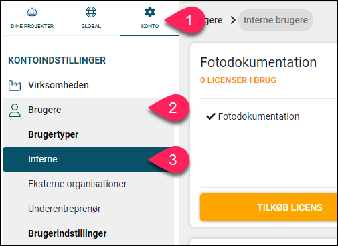Image resolution: width=338 pixels, height=246 pixels.
Task: Select the KONTO tab label
Action: (150, 26)
